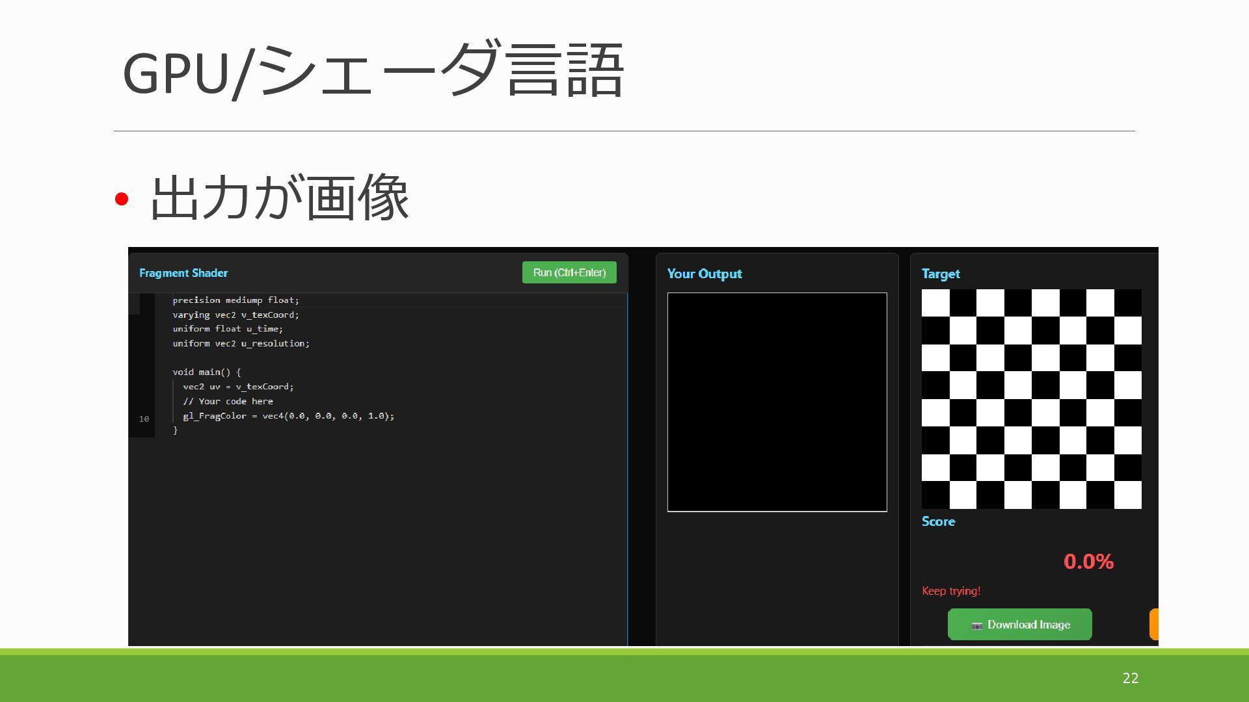Click the 0.0% score value
The image size is (1249, 702).
(1088, 562)
